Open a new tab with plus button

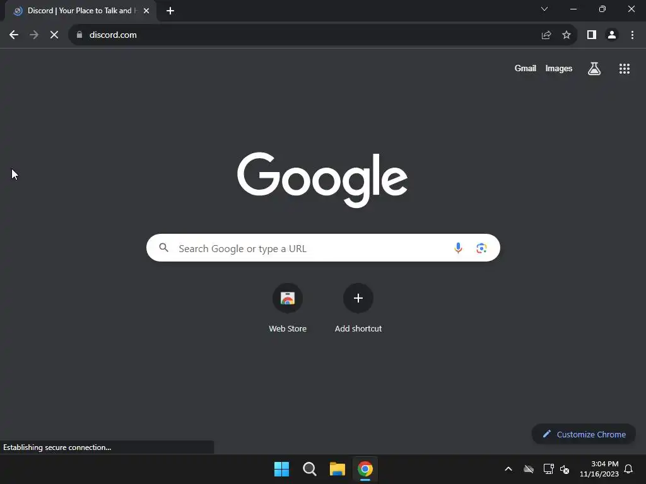click(x=170, y=11)
